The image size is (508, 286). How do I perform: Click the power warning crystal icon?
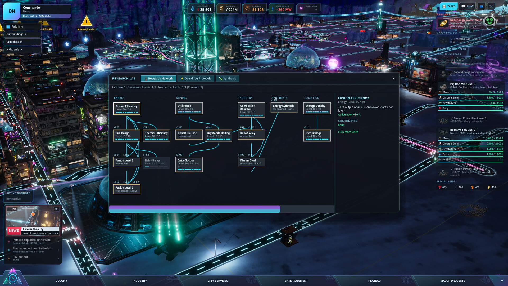[x=443, y=23]
